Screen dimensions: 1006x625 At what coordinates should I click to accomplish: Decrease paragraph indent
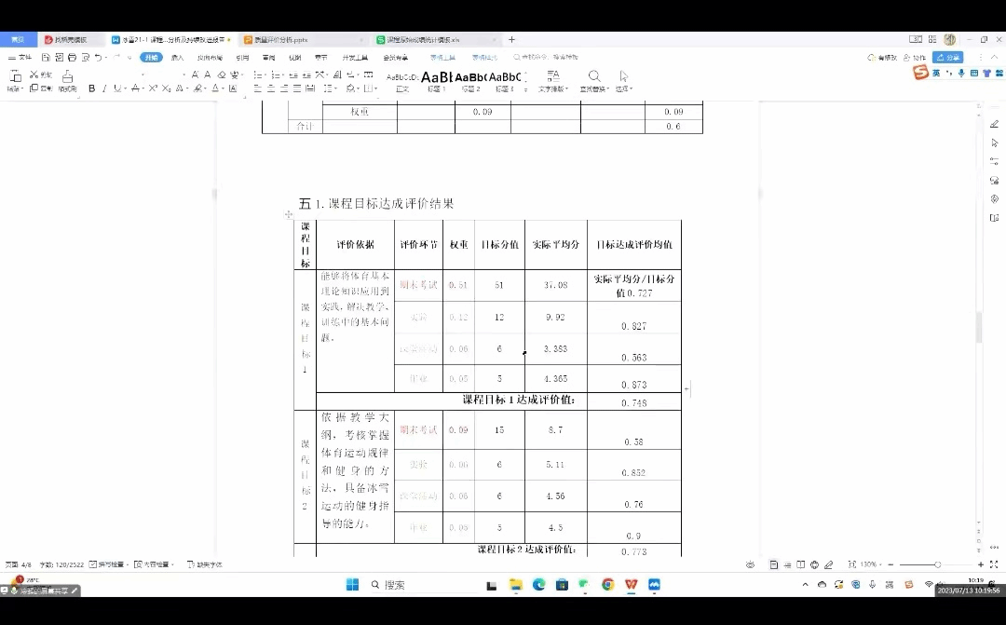point(293,75)
